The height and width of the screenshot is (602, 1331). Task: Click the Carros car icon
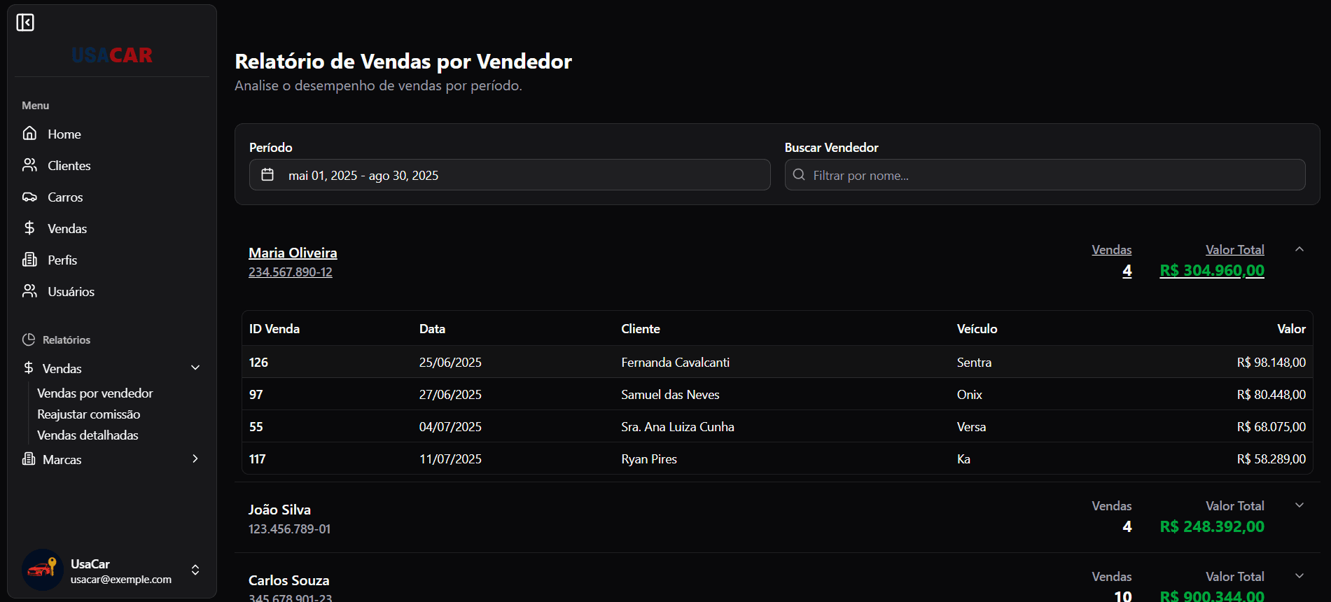pyautogui.click(x=29, y=197)
